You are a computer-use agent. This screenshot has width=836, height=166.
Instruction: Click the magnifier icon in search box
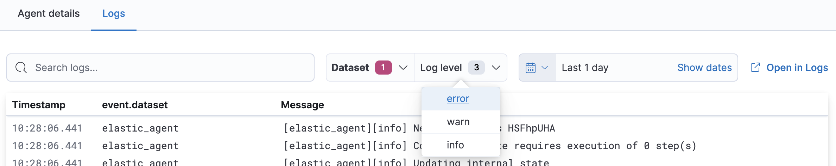[21, 68]
